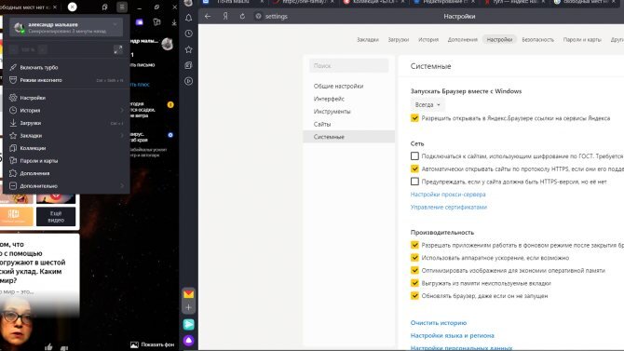Open Настройки from the dropdown menu
The image size is (624, 351).
[66, 98]
